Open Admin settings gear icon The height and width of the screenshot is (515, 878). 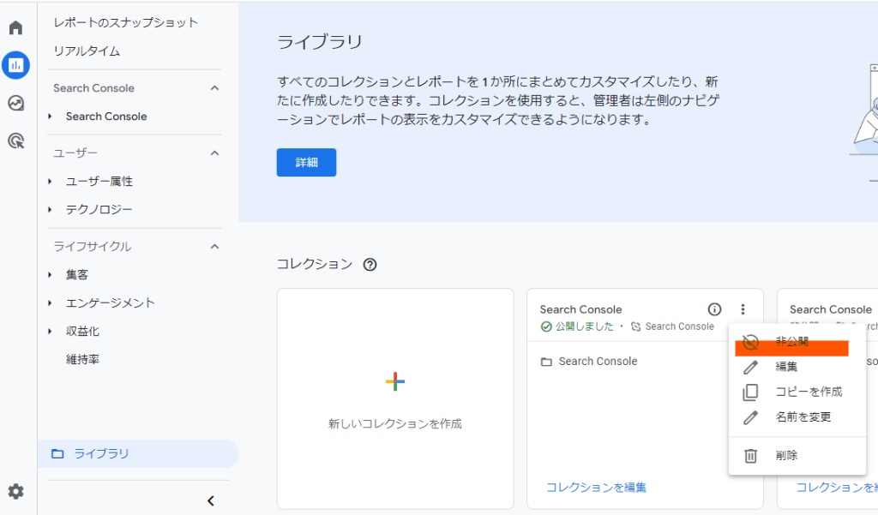[x=15, y=492]
